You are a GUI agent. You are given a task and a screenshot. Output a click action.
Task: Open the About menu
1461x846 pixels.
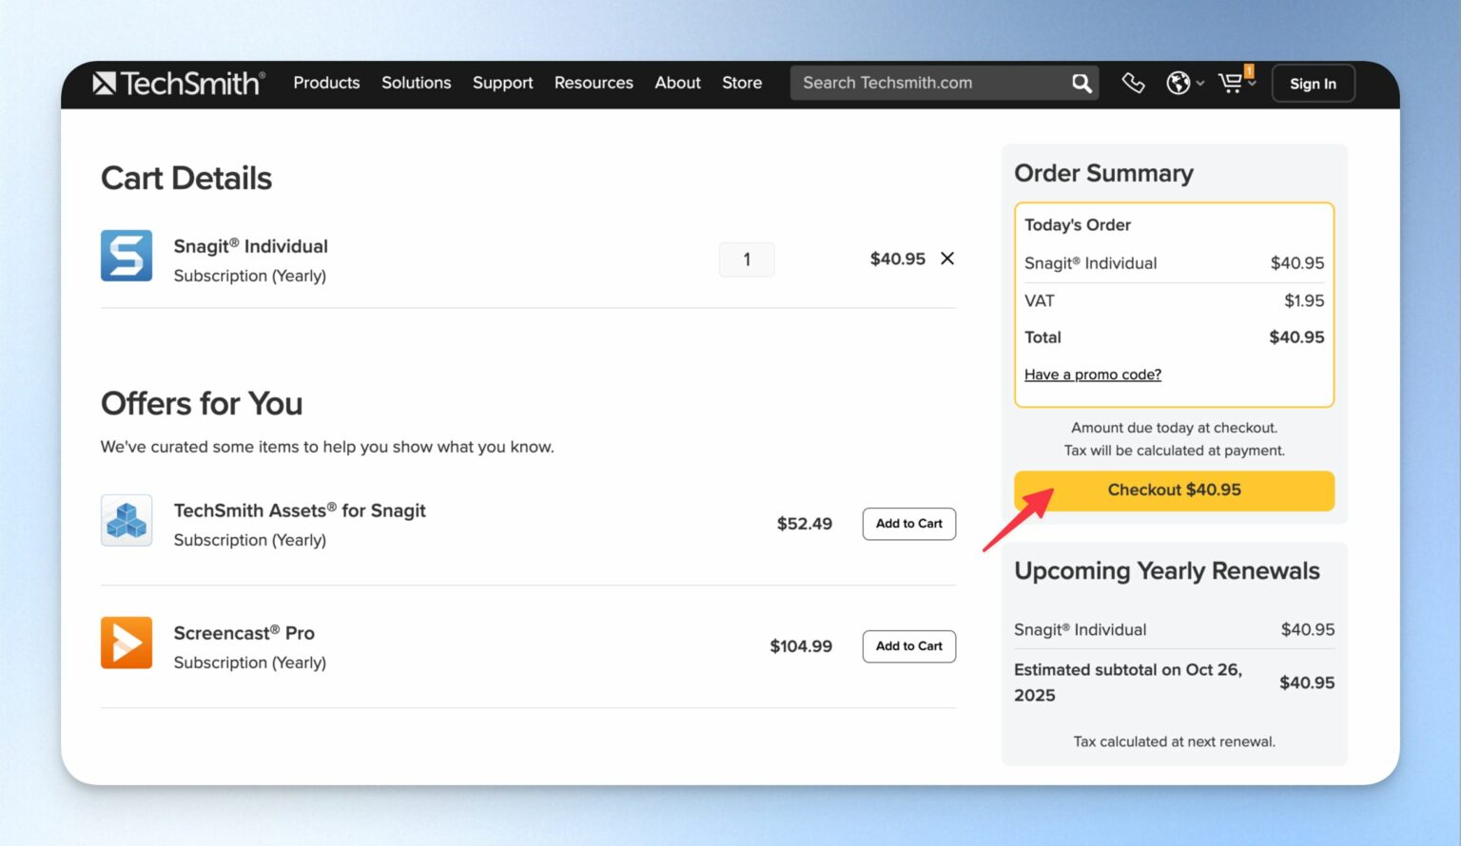point(677,84)
